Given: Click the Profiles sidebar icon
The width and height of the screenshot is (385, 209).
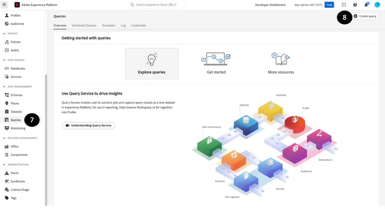Looking at the screenshot, I should pyautogui.click(x=7, y=15).
